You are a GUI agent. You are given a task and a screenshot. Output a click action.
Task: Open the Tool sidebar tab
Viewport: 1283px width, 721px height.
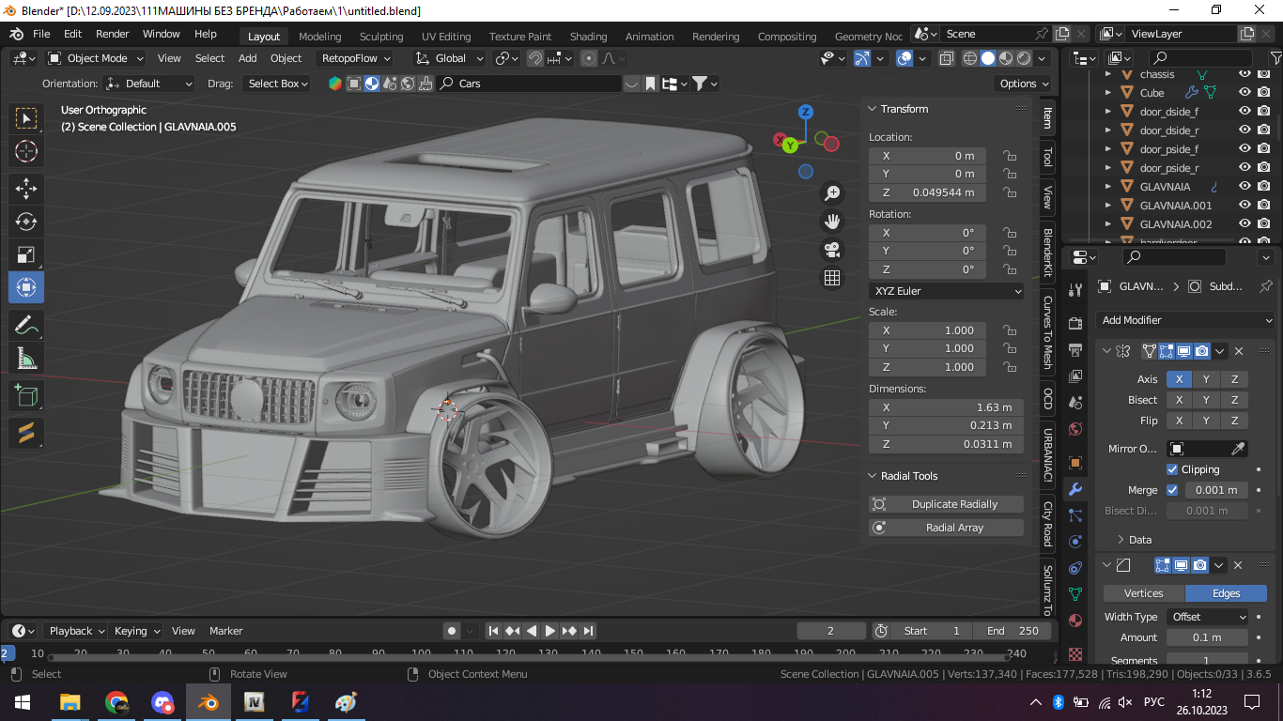click(1047, 157)
